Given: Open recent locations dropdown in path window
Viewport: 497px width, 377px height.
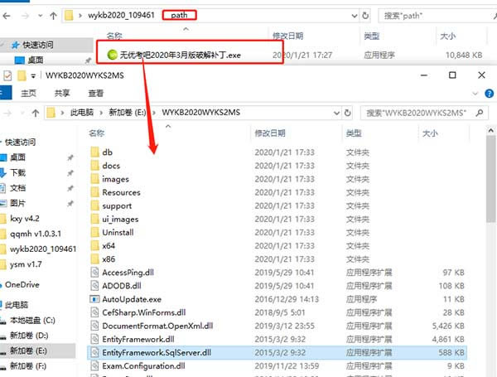Looking at the screenshot, I should pos(40,16).
